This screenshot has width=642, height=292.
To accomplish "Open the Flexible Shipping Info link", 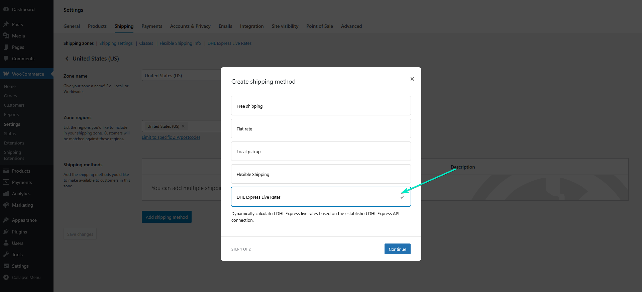I will (180, 43).
